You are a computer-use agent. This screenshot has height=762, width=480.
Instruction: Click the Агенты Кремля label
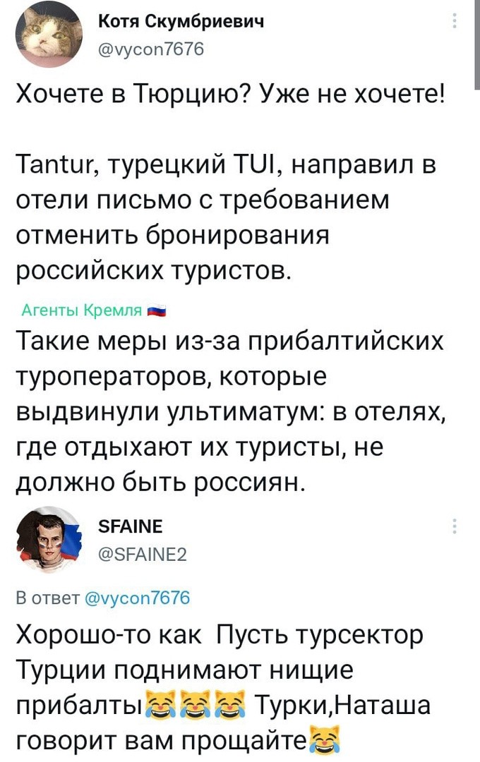(x=83, y=310)
